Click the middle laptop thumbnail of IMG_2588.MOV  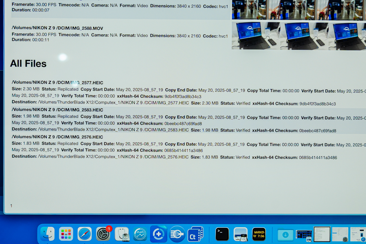tap(304, 36)
